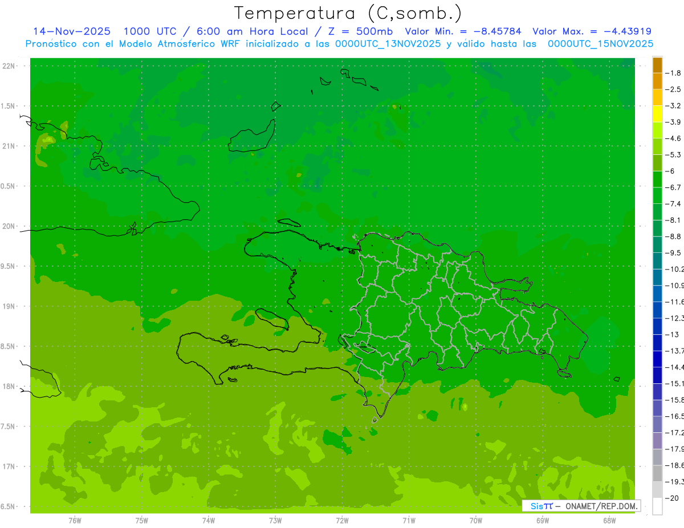Click the '20N' latitude axis label

point(9,226)
